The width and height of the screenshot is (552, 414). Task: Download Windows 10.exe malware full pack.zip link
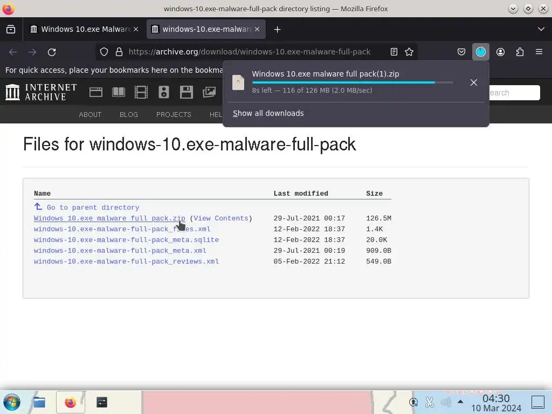pyautogui.click(x=109, y=218)
